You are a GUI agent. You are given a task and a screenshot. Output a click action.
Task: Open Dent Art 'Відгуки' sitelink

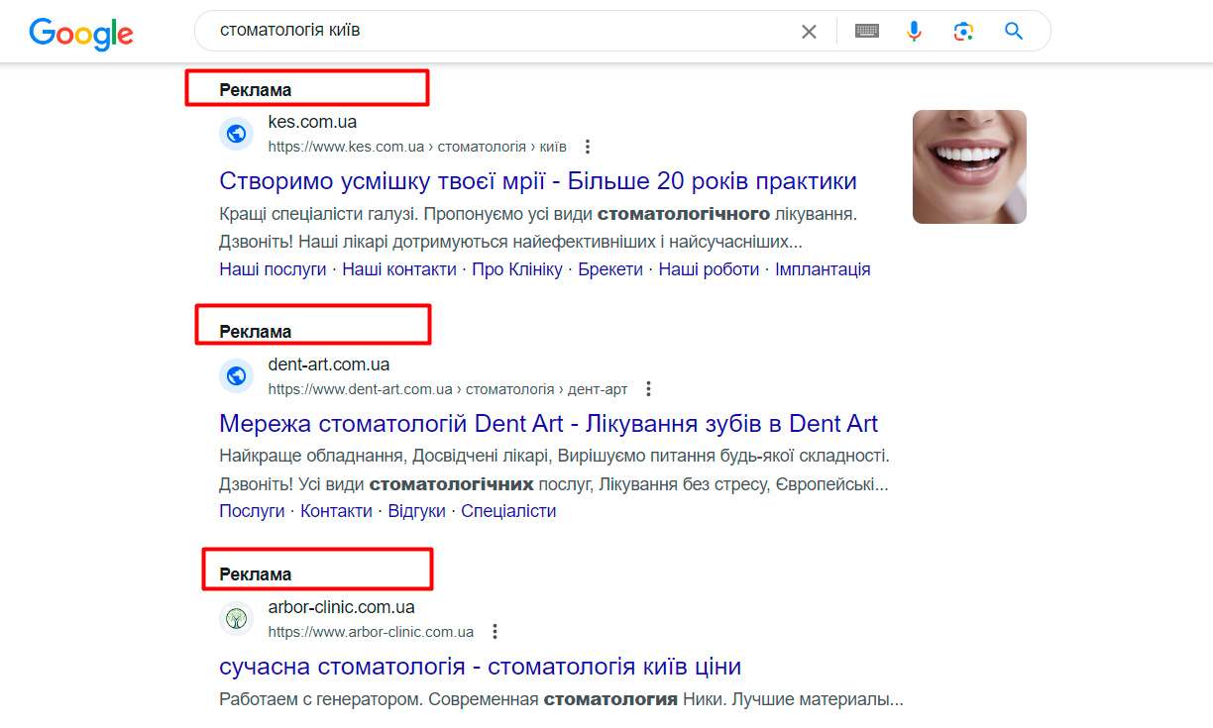[417, 511]
